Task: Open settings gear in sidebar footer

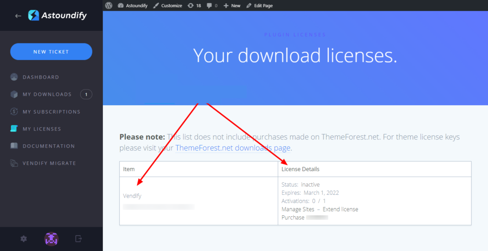Action: (x=24, y=239)
